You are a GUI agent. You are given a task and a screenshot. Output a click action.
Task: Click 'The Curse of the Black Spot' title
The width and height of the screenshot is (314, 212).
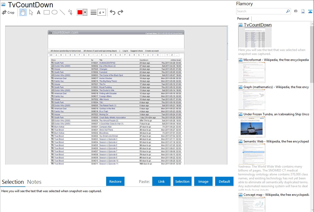(x=111, y=75)
